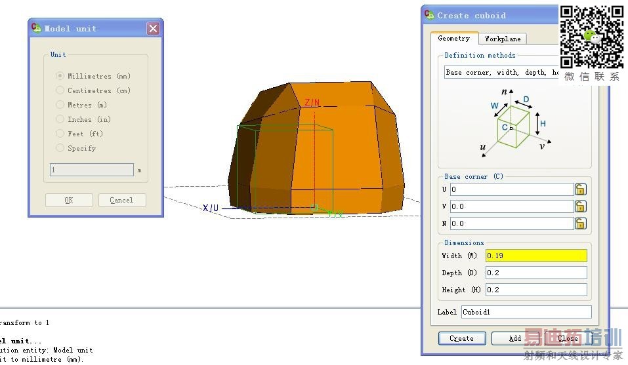This screenshot has width=628, height=365.
Task: Open the Definition methods dropdown
Action: pos(501,72)
